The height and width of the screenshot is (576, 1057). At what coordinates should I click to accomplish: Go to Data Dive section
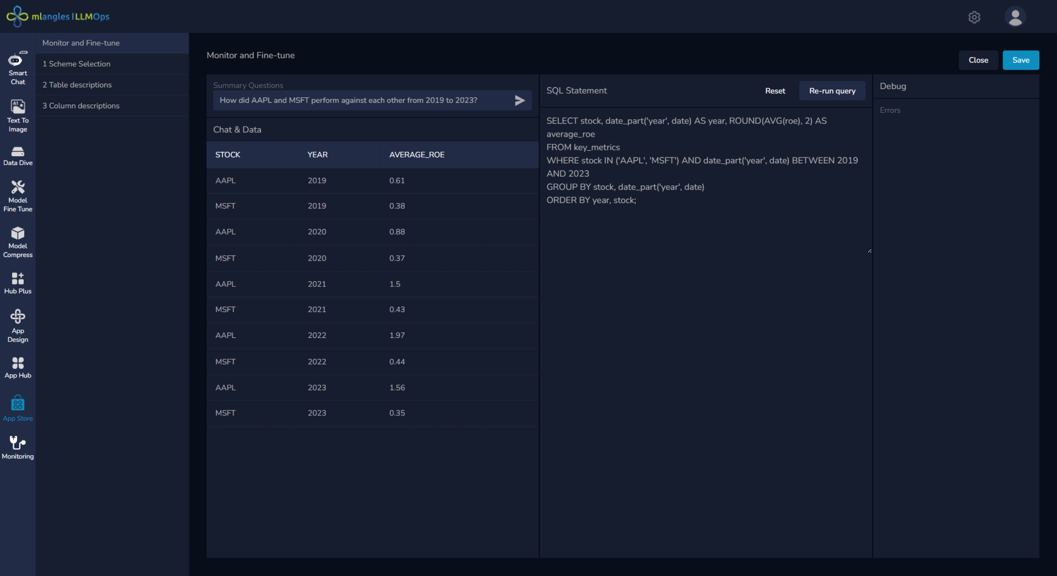click(18, 156)
